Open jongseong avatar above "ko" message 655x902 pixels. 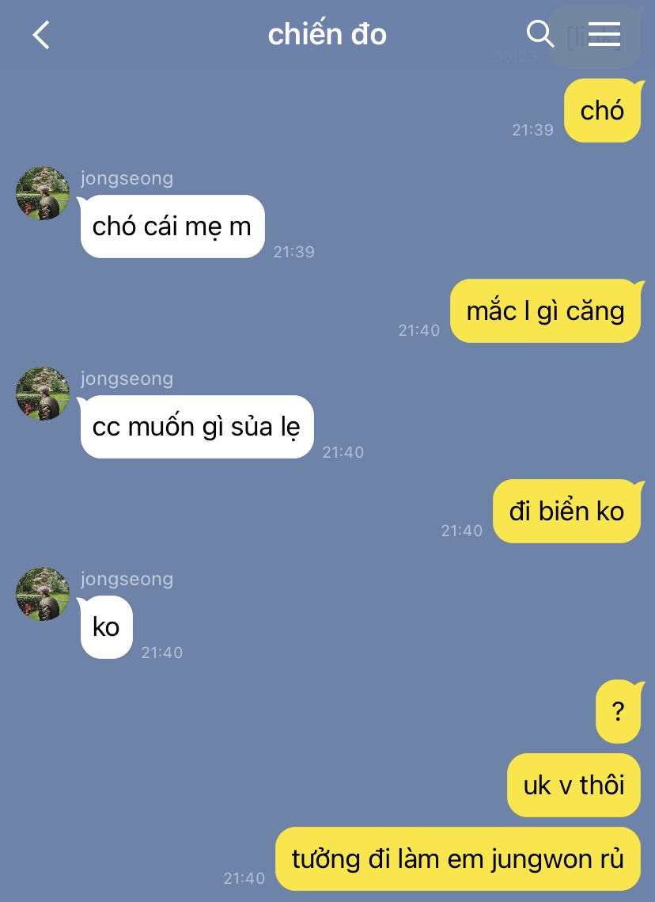pos(43,594)
